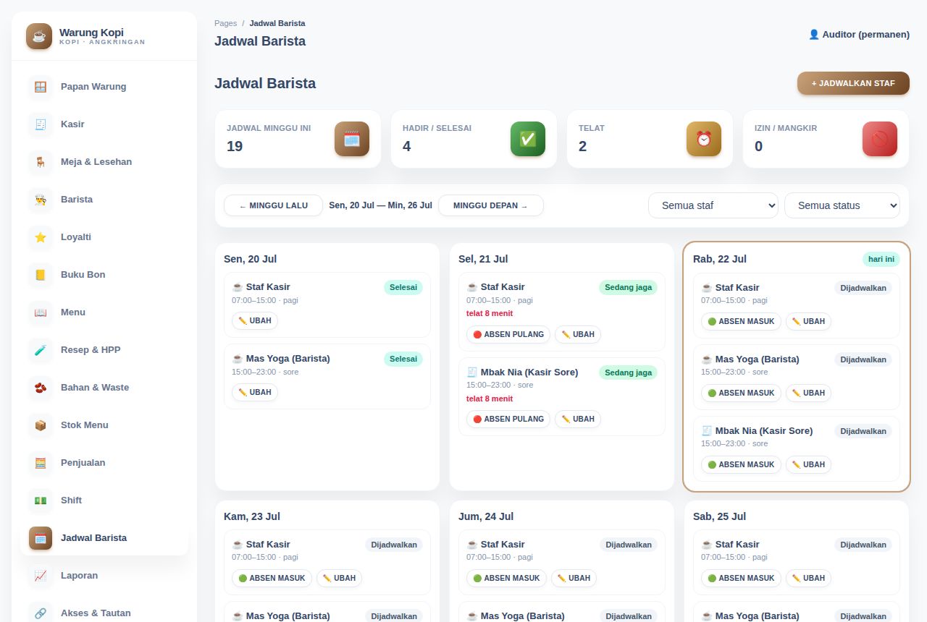927x622 pixels.
Task: Click the Pages breadcrumb link
Action: [225, 23]
